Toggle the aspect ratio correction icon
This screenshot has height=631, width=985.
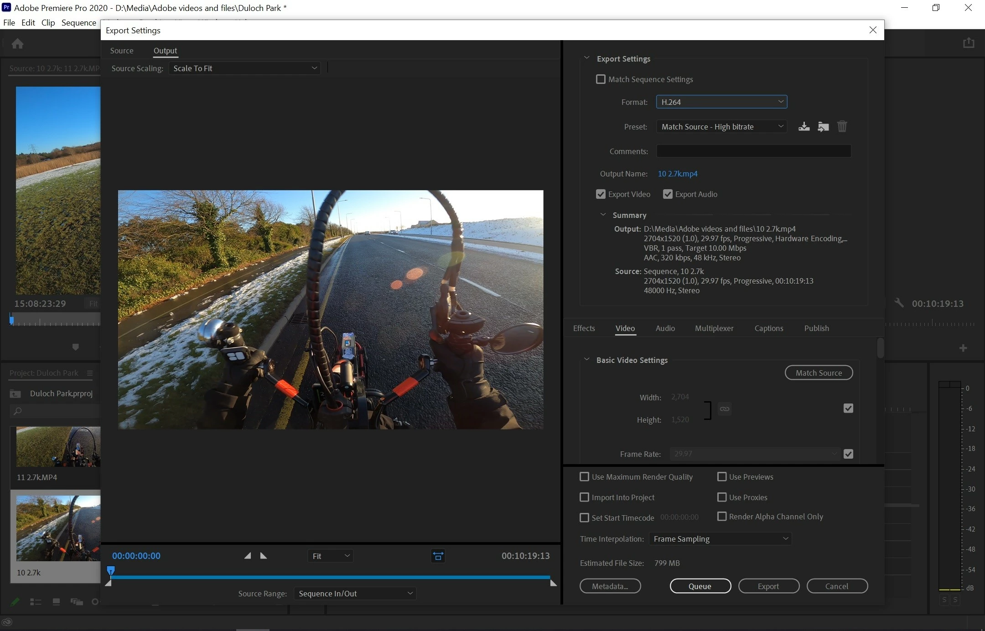tap(438, 556)
